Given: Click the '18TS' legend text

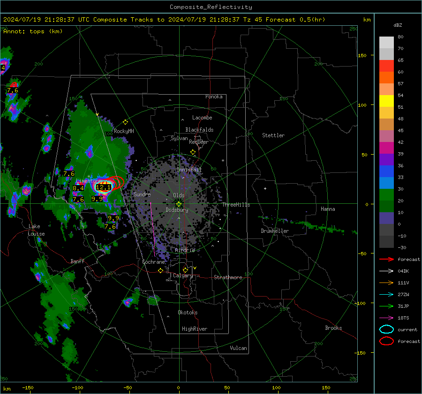Looking at the screenshot, I should point(403,318).
